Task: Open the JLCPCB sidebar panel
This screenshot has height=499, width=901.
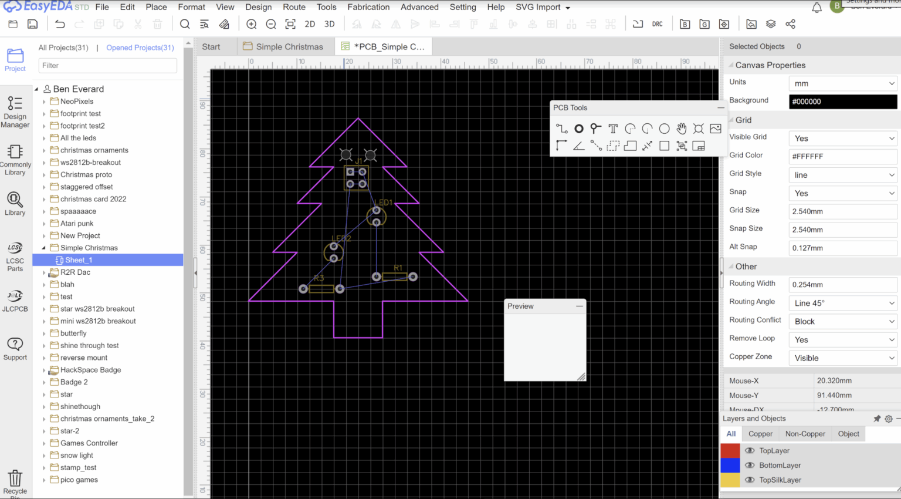Action: coord(15,301)
